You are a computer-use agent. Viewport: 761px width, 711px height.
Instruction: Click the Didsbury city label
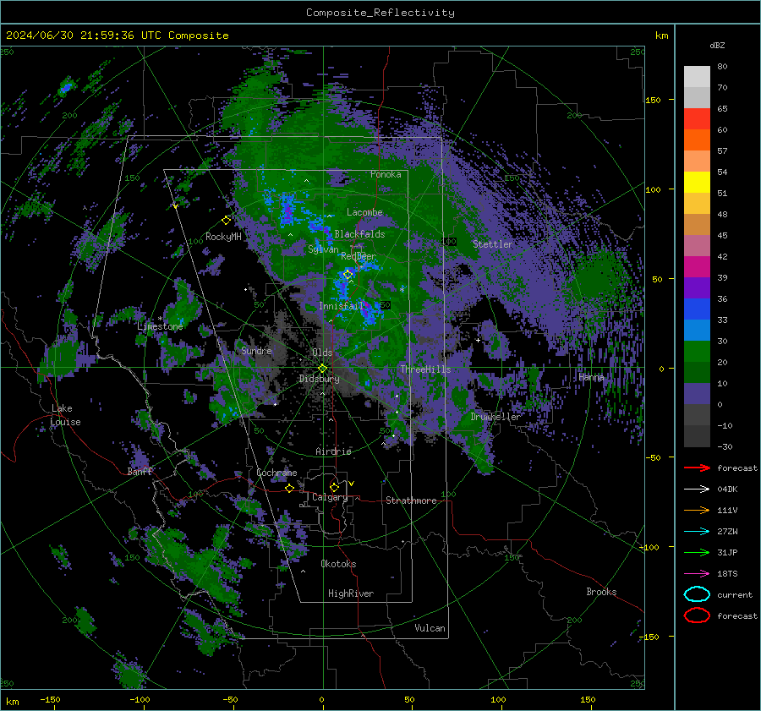point(320,379)
